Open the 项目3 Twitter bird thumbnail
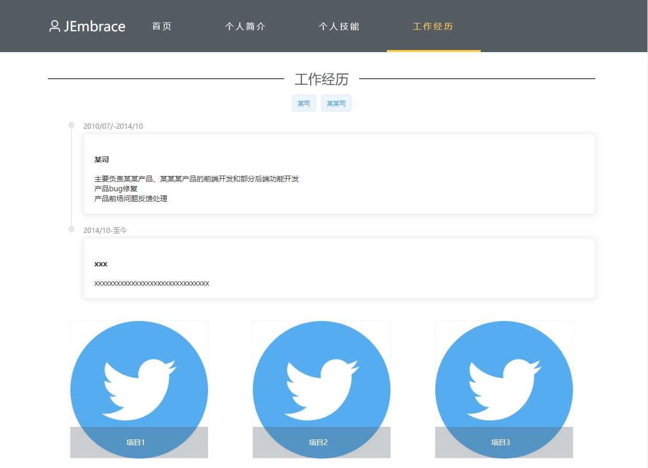 [504, 390]
